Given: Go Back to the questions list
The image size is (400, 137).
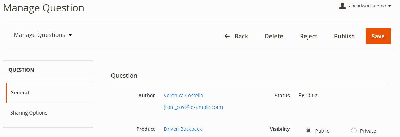Looking at the screenshot, I should coord(236,36).
